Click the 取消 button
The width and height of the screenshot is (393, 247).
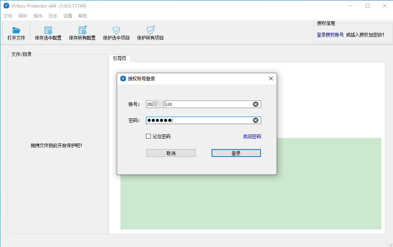[x=171, y=153]
